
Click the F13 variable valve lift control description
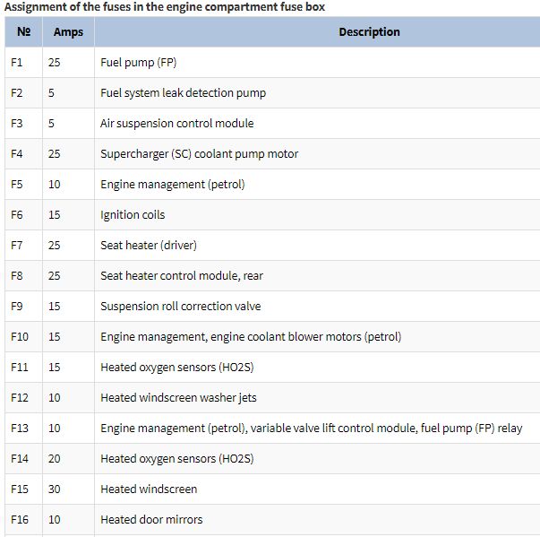312,429
